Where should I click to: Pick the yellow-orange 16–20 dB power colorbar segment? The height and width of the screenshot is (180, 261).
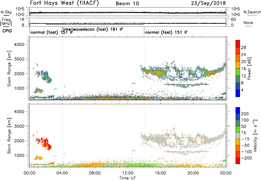coord(238,65)
